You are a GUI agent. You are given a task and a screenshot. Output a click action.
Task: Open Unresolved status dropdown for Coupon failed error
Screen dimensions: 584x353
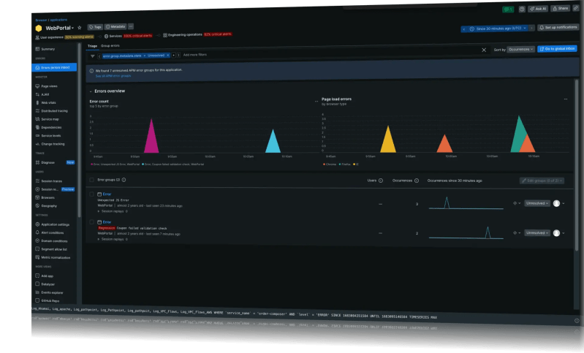point(537,232)
